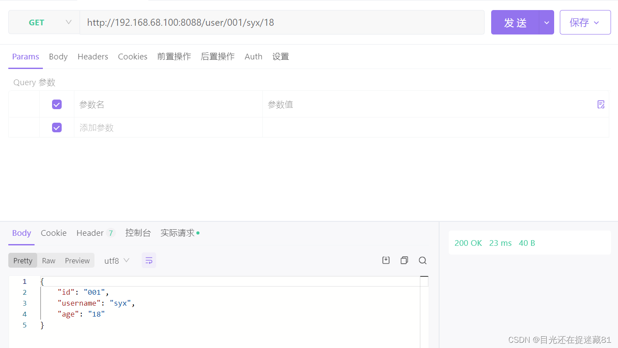Viewport: 618px width, 348px height.
Task: Open the 控制台 console tab
Action: click(138, 233)
